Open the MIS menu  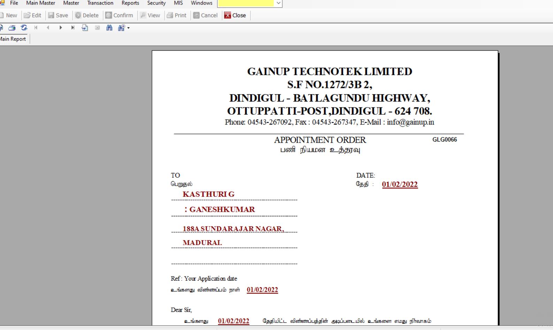click(178, 3)
